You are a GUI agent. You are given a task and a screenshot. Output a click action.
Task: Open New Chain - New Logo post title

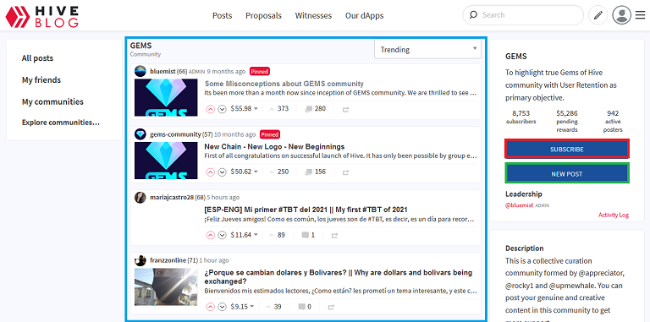[274, 146]
